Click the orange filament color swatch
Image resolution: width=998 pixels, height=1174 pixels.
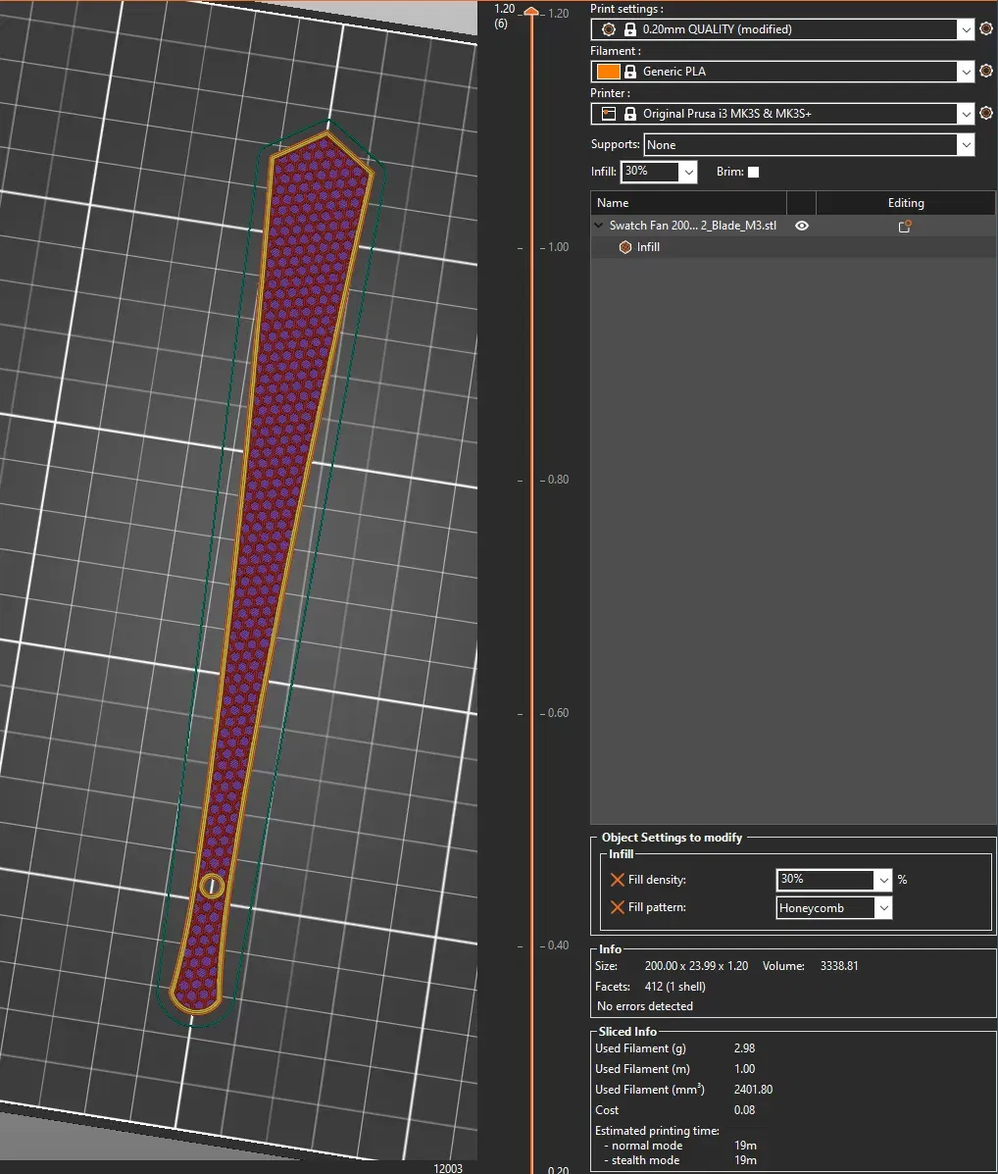coord(608,72)
